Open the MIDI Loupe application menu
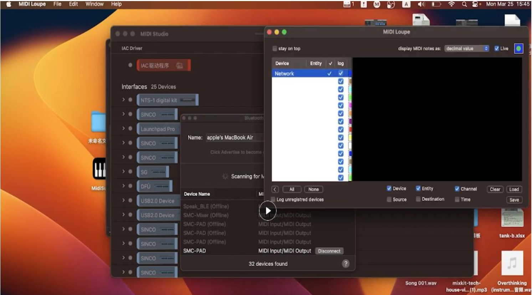 [32, 4]
